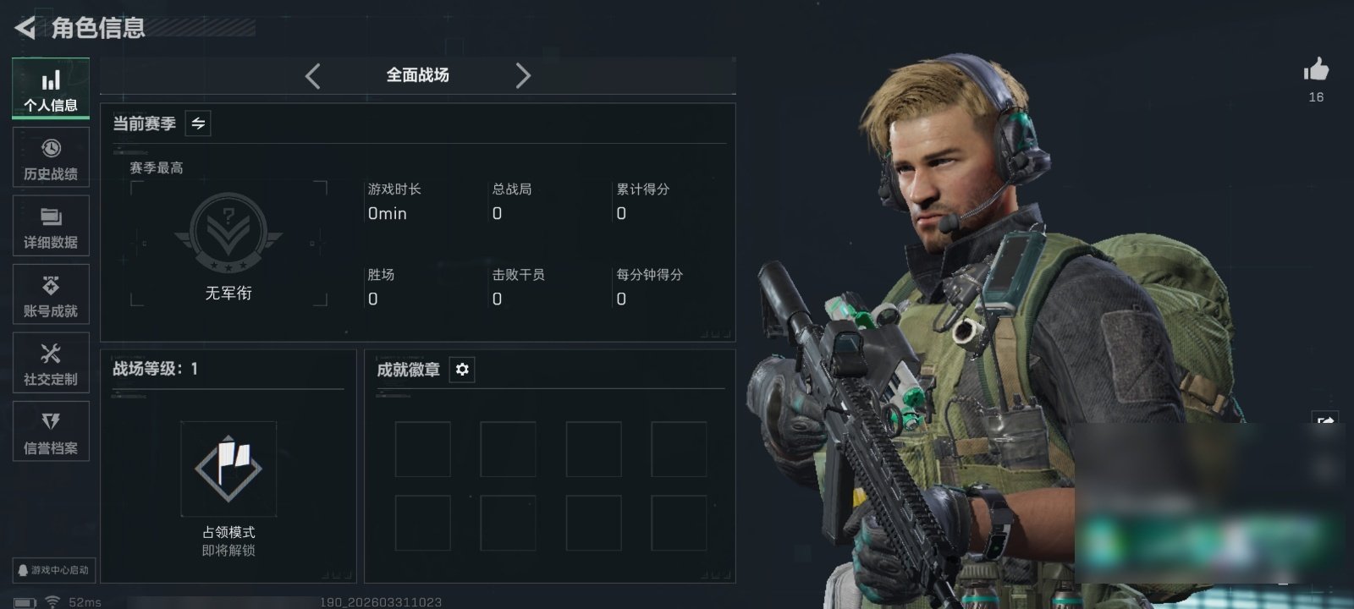The height and width of the screenshot is (609, 1354).
Task: Toggle the season switch next to 当前赛季
Action: tap(198, 123)
